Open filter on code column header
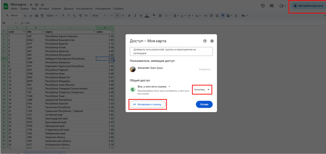 pos(24,32)
